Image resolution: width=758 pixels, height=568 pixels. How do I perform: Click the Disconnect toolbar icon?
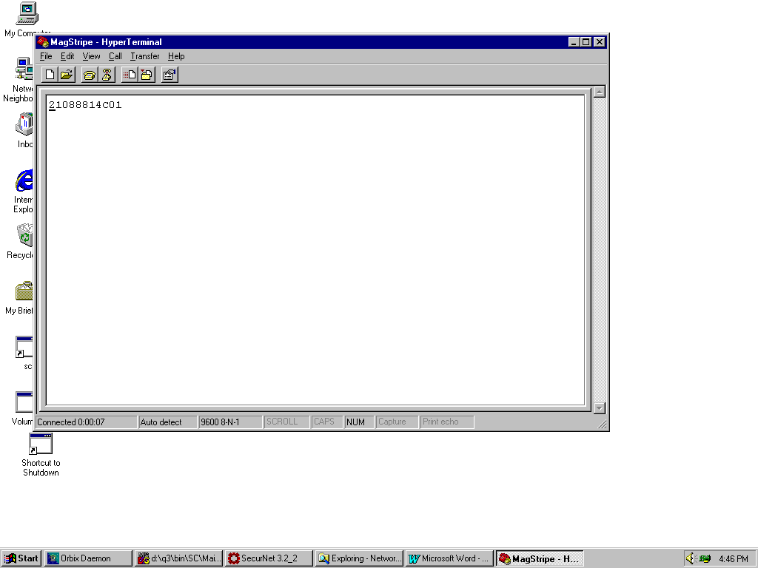[x=107, y=75]
